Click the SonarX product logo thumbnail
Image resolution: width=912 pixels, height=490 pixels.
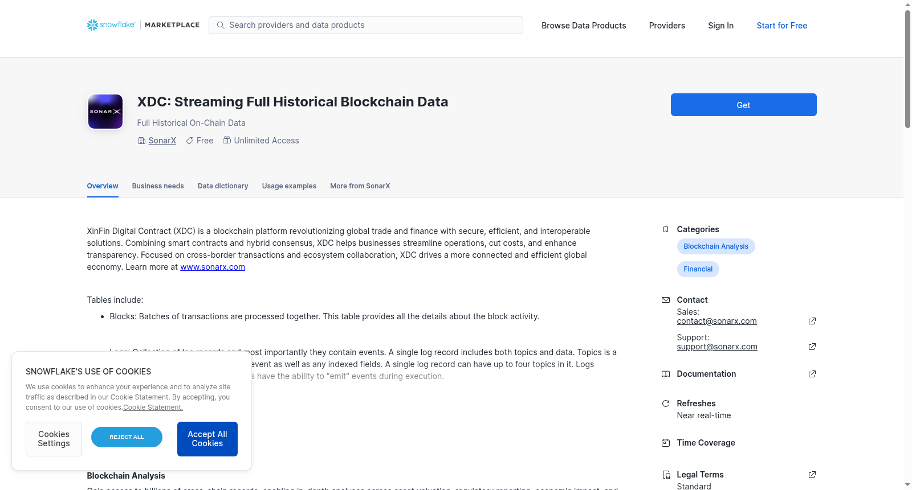tap(105, 112)
